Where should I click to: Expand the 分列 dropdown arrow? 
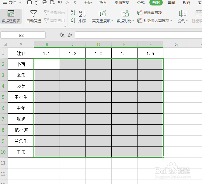187,21
